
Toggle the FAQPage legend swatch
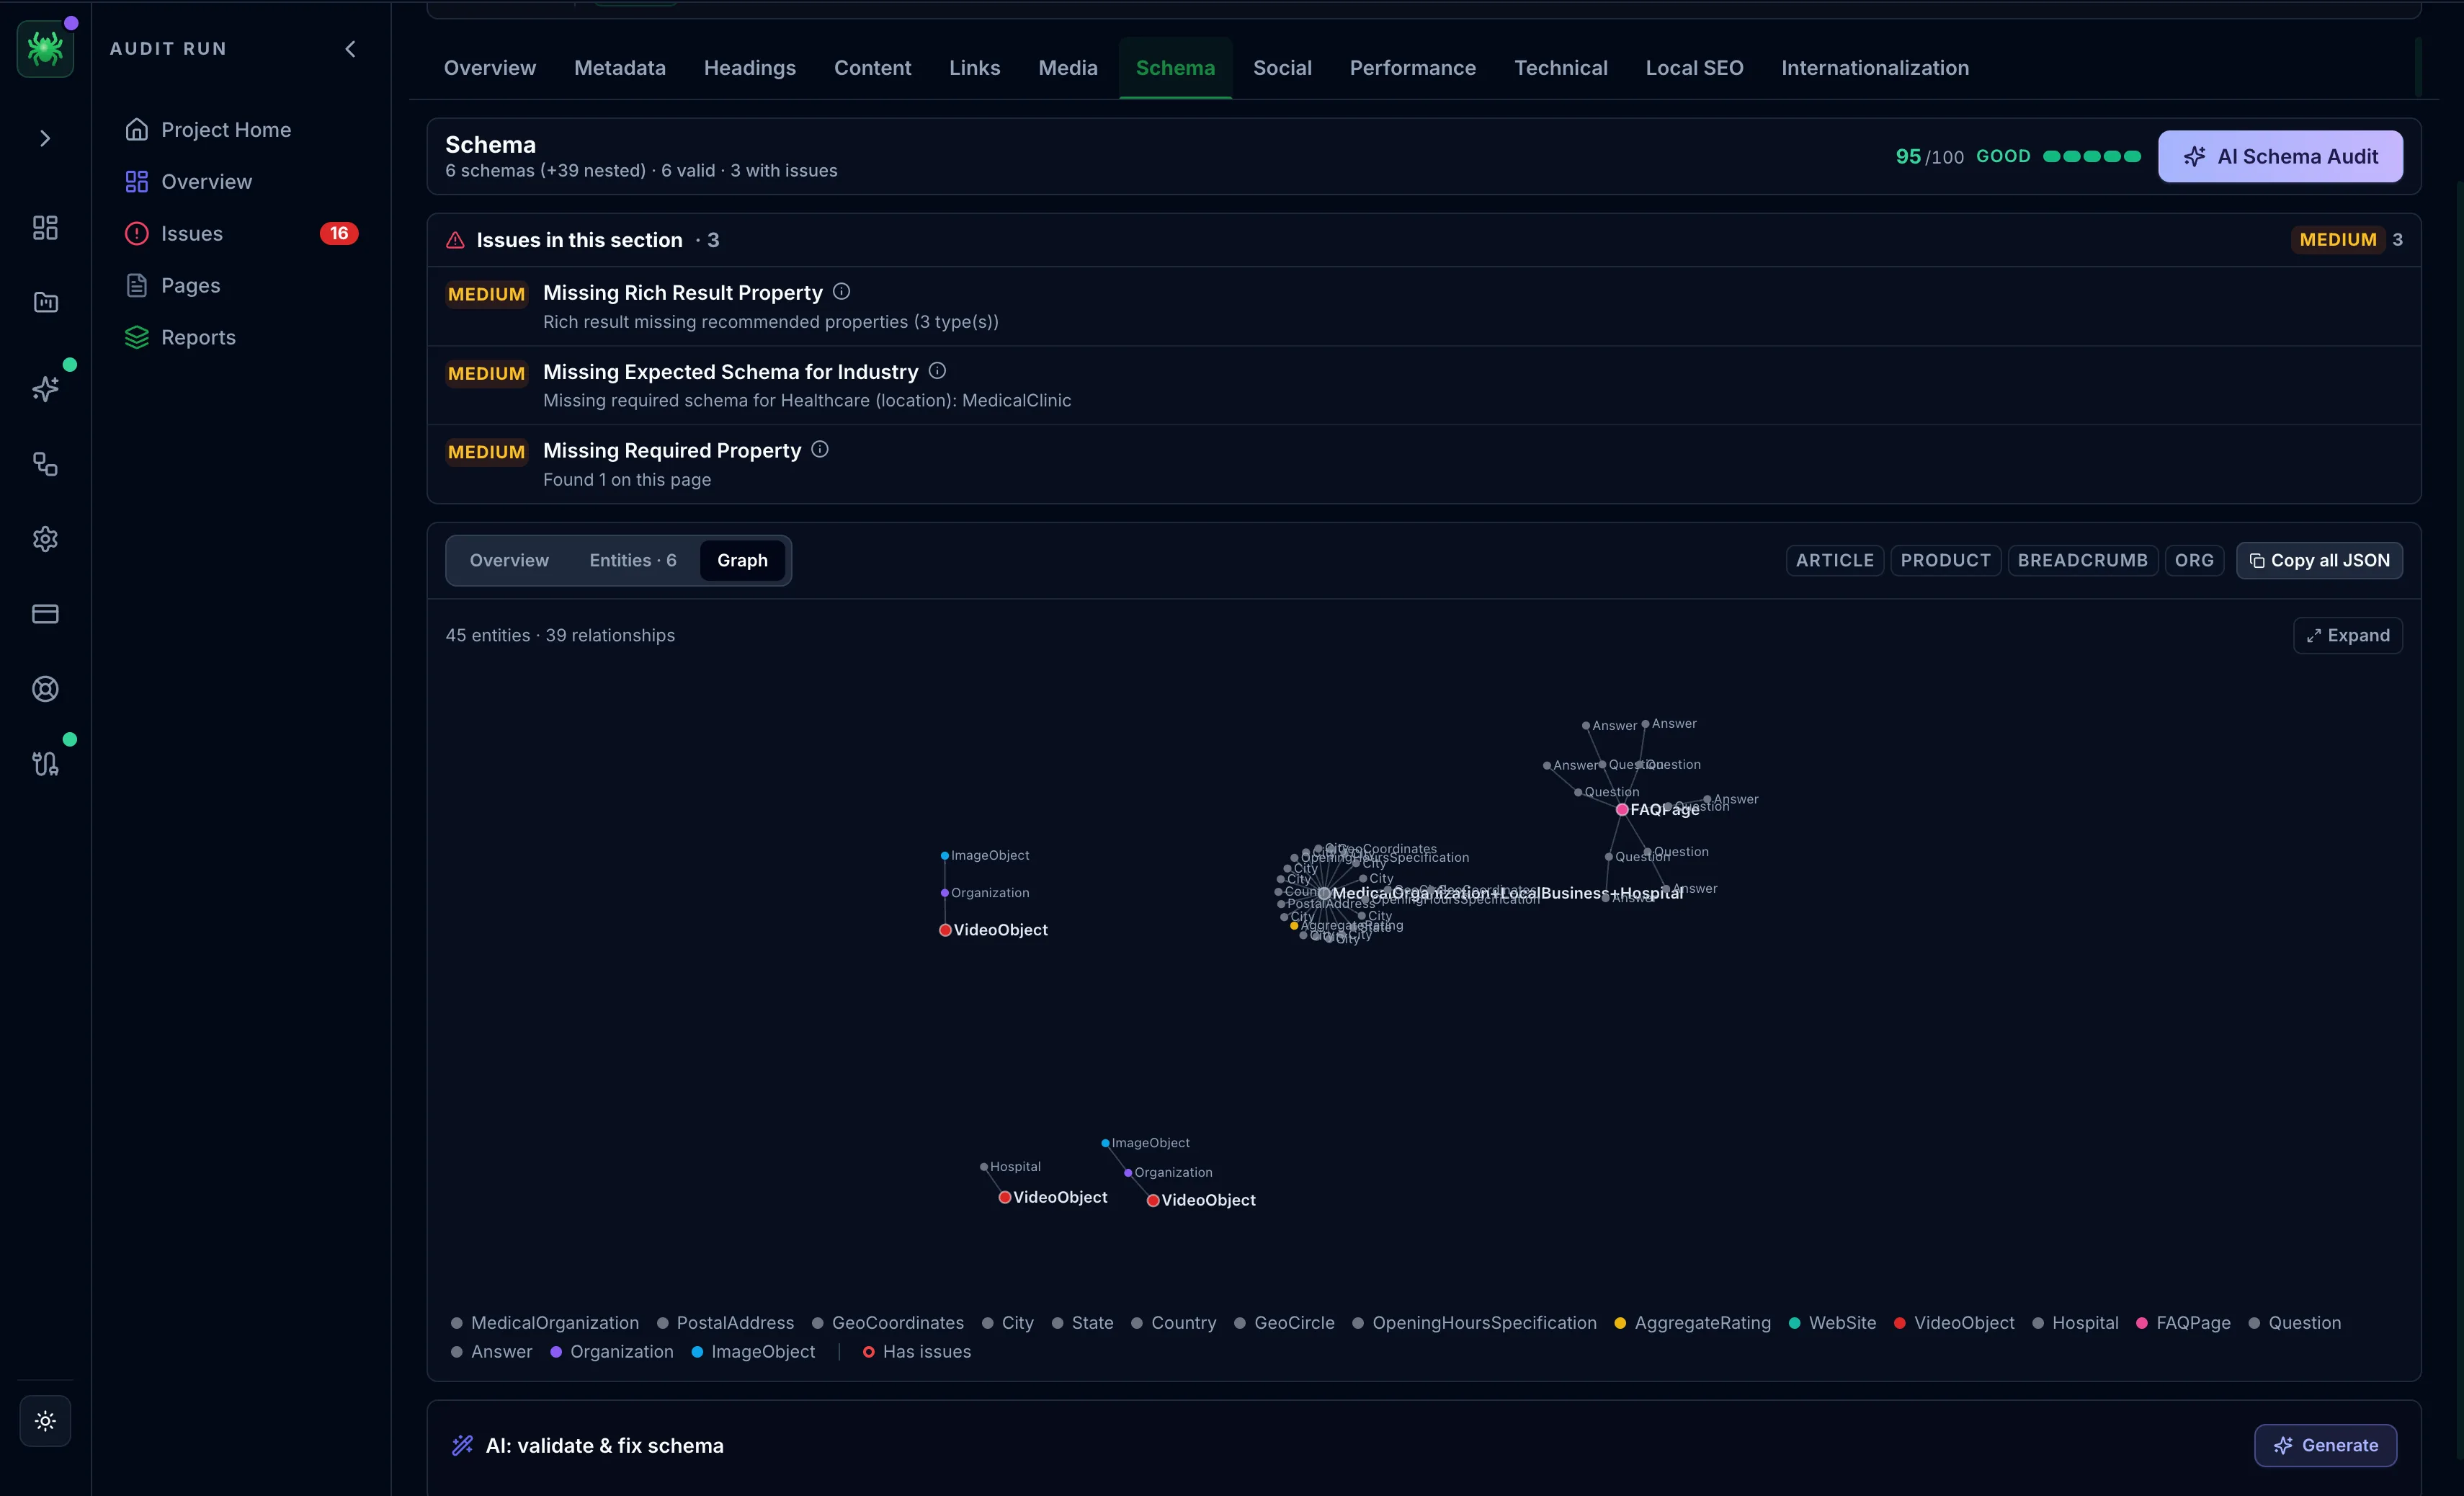pos(2141,1323)
